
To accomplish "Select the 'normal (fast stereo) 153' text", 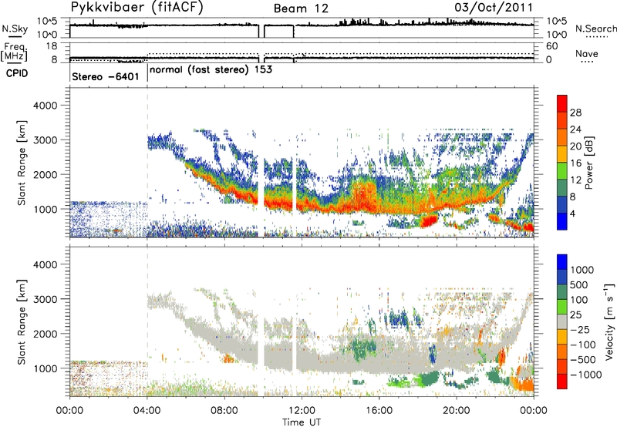I will point(211,69).
